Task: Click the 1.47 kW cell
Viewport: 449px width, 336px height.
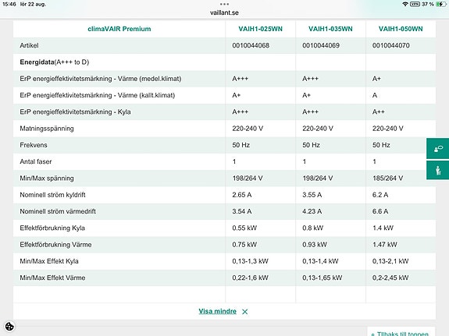Action: tap(385, 245)
